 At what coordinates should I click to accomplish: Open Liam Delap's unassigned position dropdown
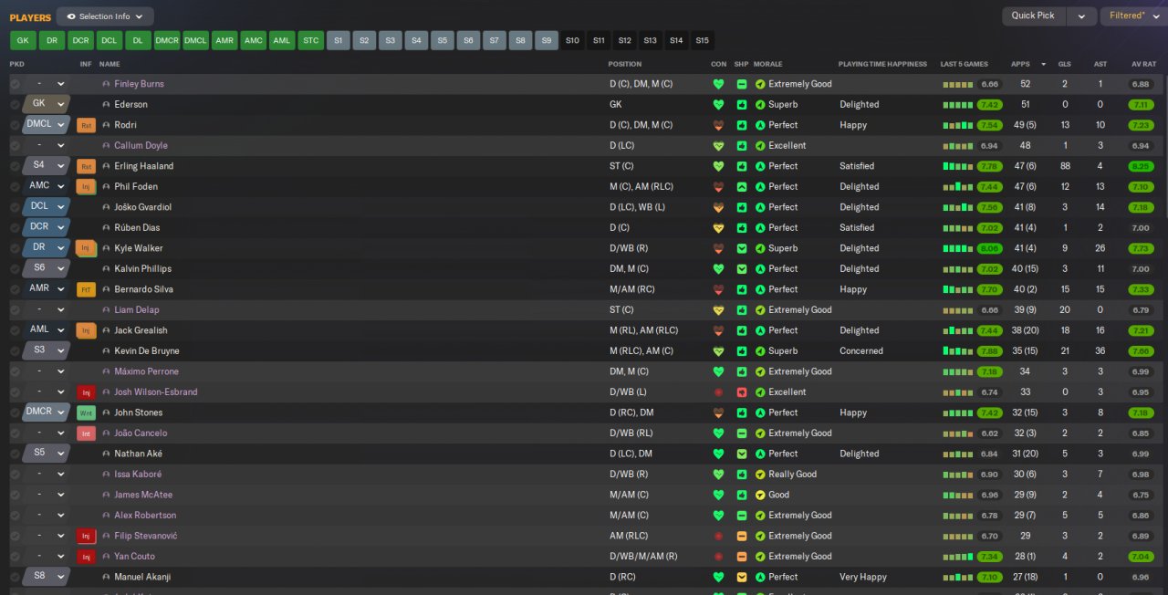[x=47, y=310]
